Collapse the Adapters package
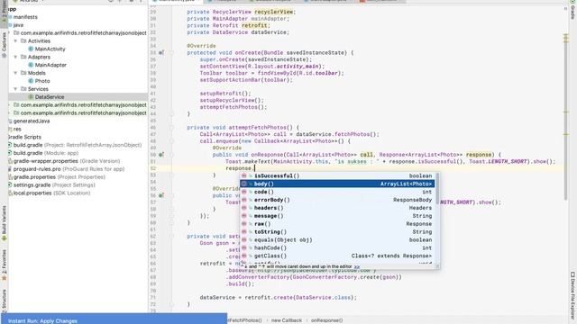 pos(15,57)
